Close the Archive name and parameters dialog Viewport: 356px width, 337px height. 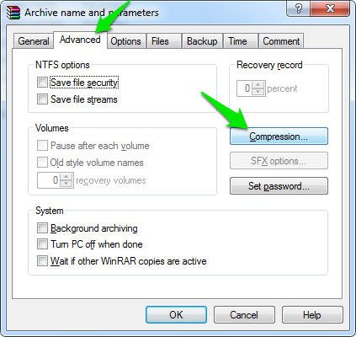330,8
